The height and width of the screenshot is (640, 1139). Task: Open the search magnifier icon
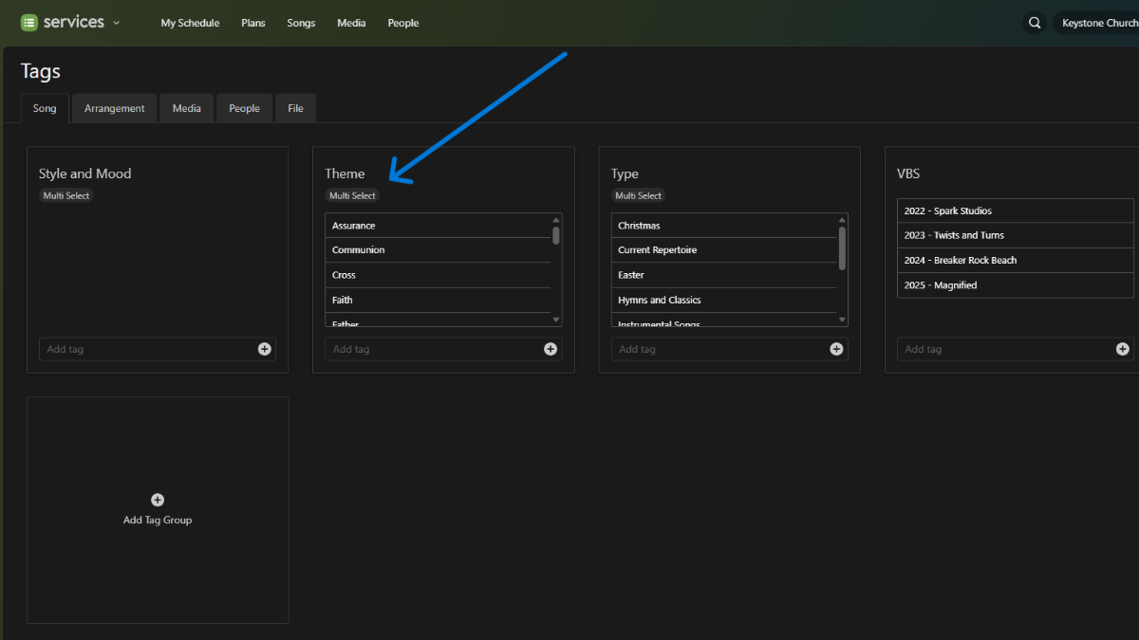tap(1035, 23)
